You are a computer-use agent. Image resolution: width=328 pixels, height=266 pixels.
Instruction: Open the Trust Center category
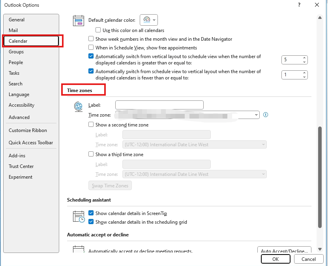click(x=31, y=166)
